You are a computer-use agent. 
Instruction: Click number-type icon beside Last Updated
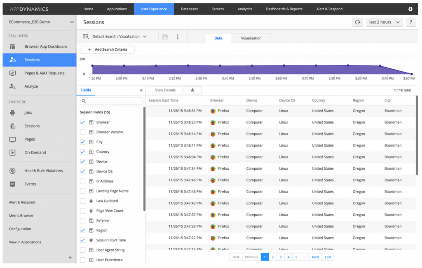tap(91, 201)
